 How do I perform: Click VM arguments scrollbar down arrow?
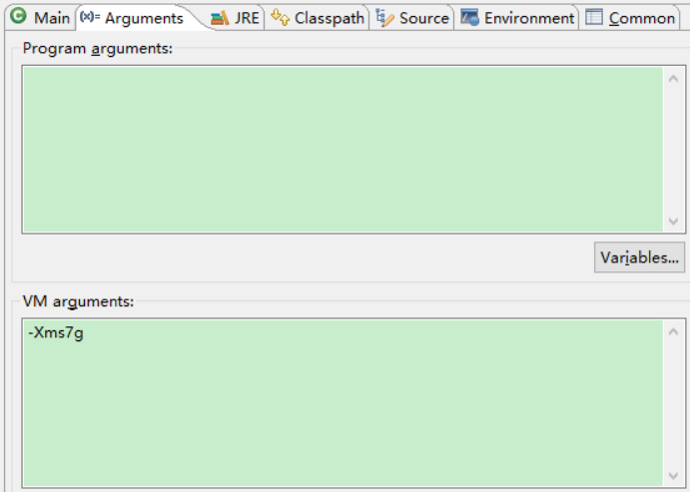click(x=673, y=476)
